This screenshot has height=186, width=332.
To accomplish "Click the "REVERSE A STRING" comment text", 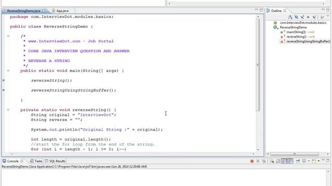I will tap(49, 61).
